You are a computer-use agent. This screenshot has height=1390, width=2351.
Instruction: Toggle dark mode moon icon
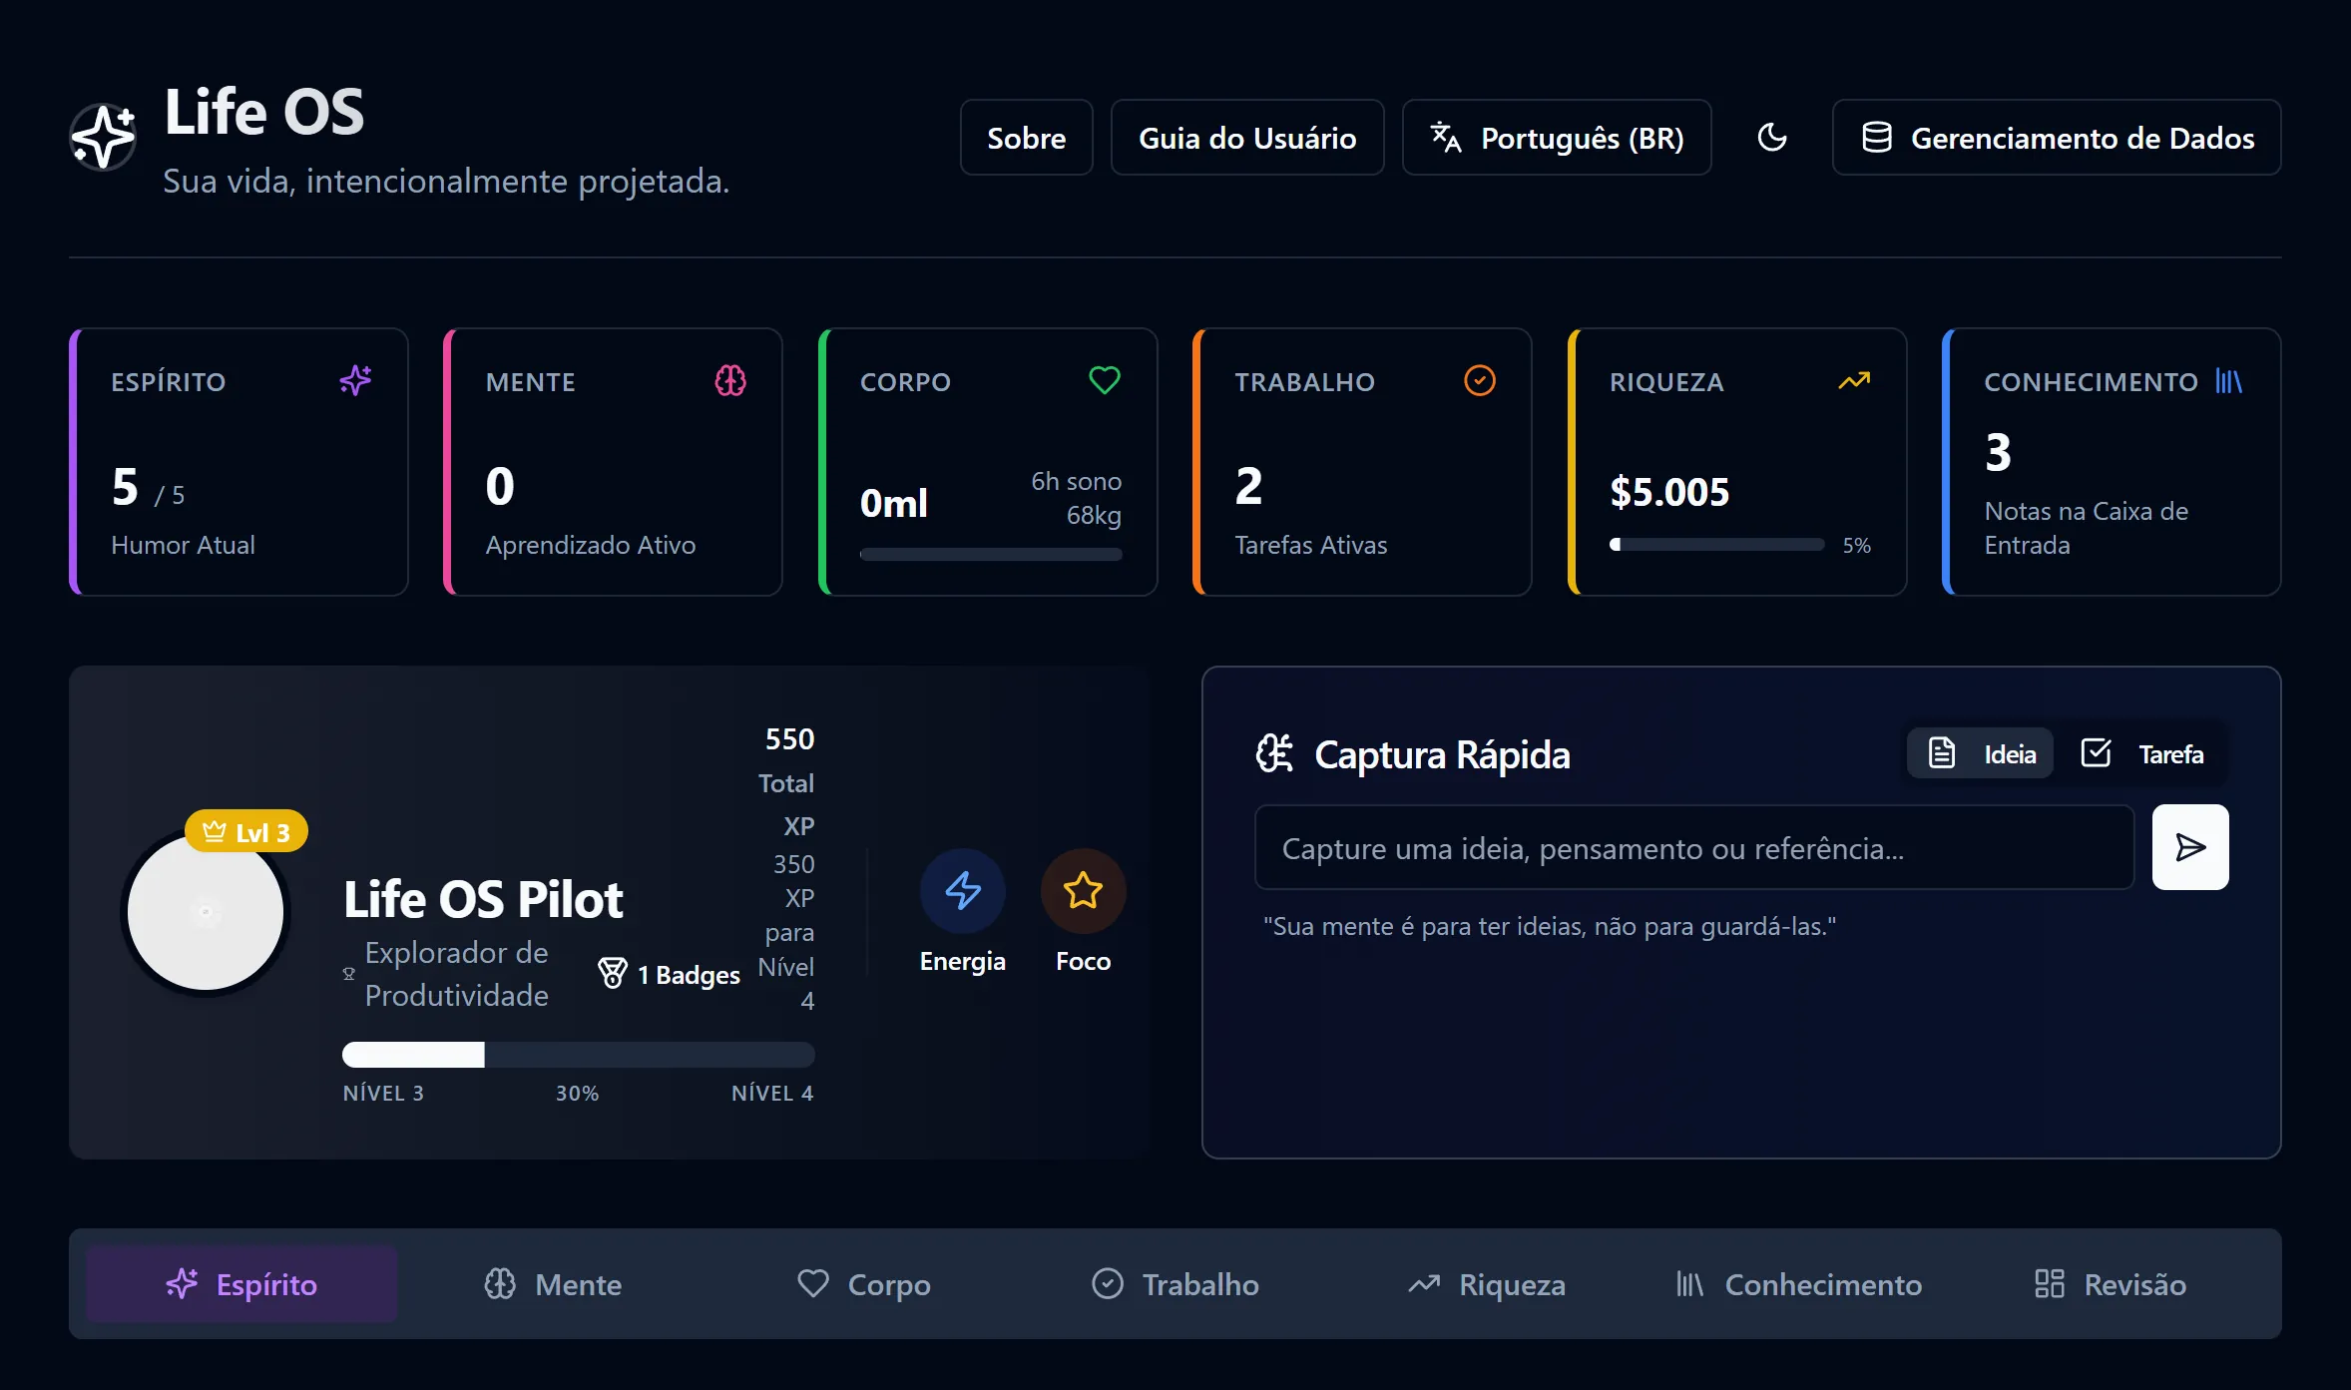[1771, 138]
